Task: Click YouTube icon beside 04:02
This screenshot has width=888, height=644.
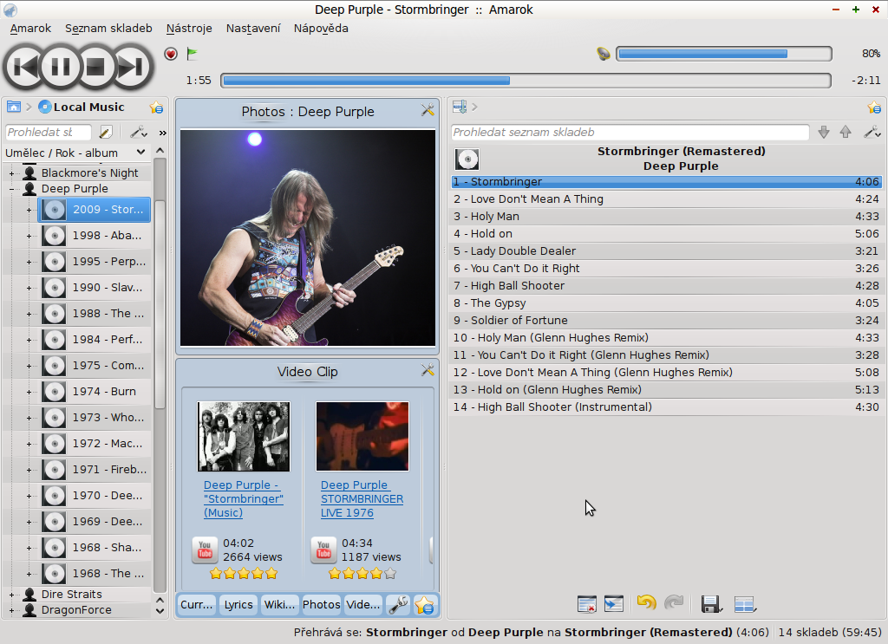Action: 205,550
